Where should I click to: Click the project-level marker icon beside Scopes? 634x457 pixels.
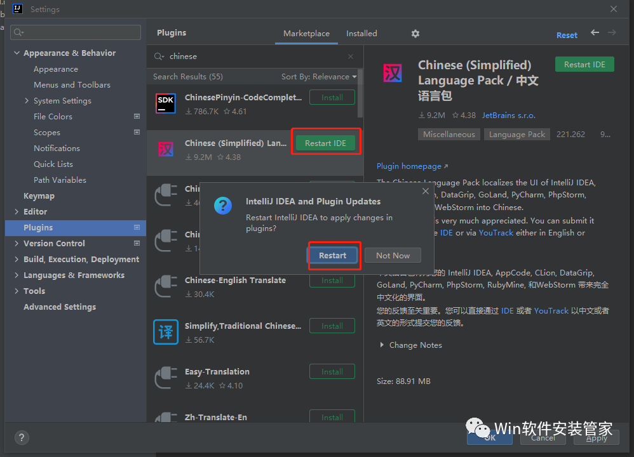point(137,132)
